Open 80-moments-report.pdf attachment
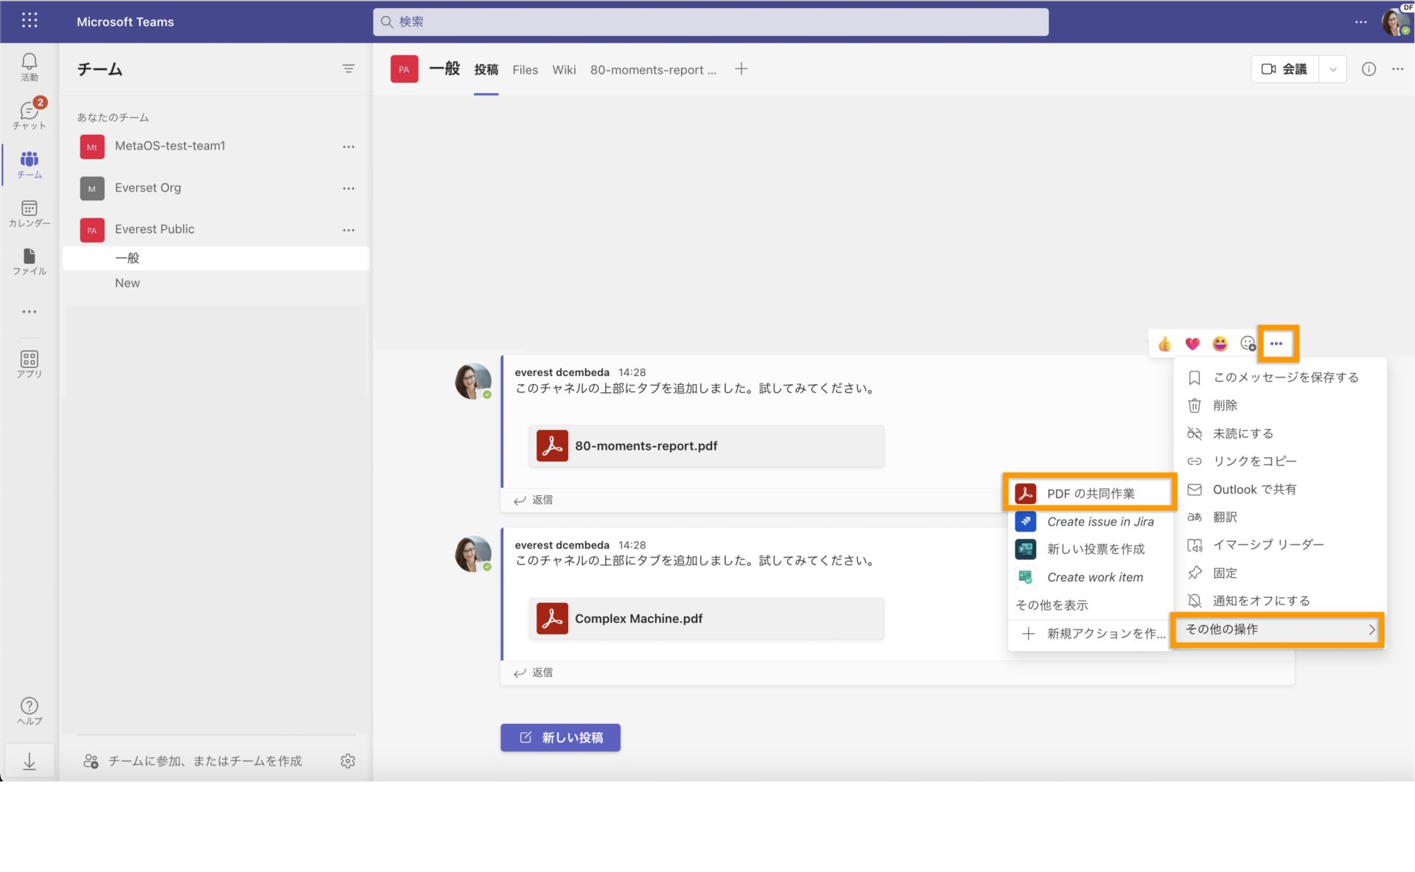This screenshot has height=872, width=1415. [706, 446]
